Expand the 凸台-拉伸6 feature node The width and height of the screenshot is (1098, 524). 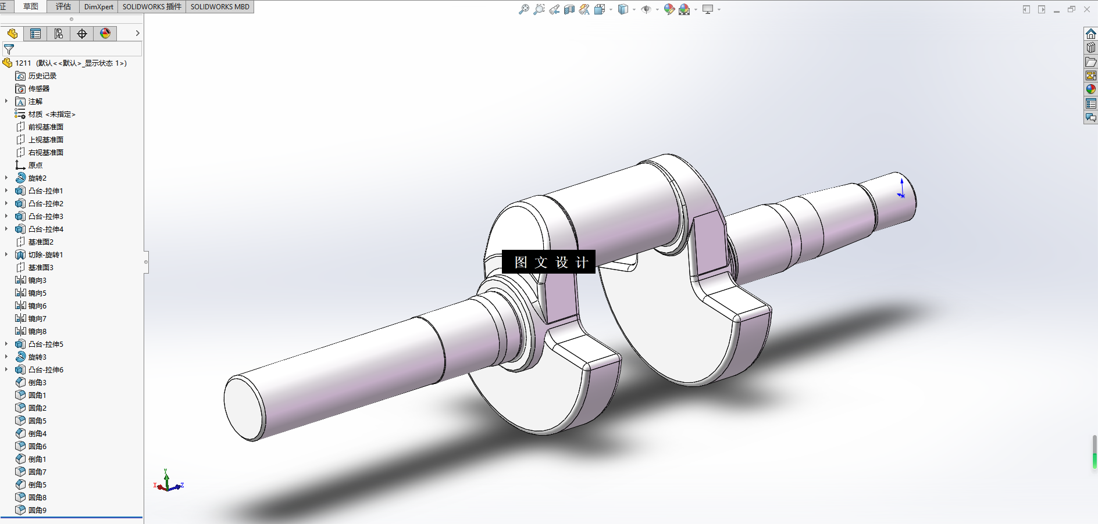click(6, 369)
